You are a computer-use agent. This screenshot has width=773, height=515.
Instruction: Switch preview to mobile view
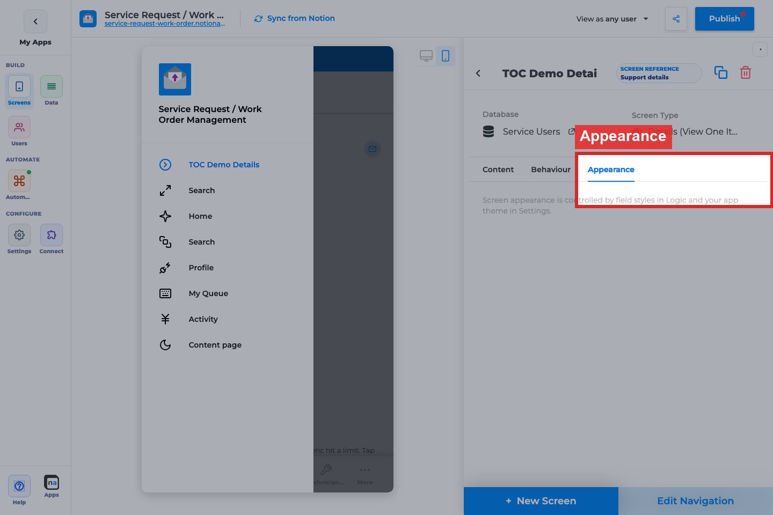446,56
